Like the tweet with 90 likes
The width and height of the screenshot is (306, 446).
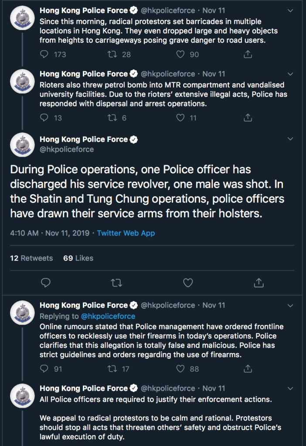click(x=180, y=54)
